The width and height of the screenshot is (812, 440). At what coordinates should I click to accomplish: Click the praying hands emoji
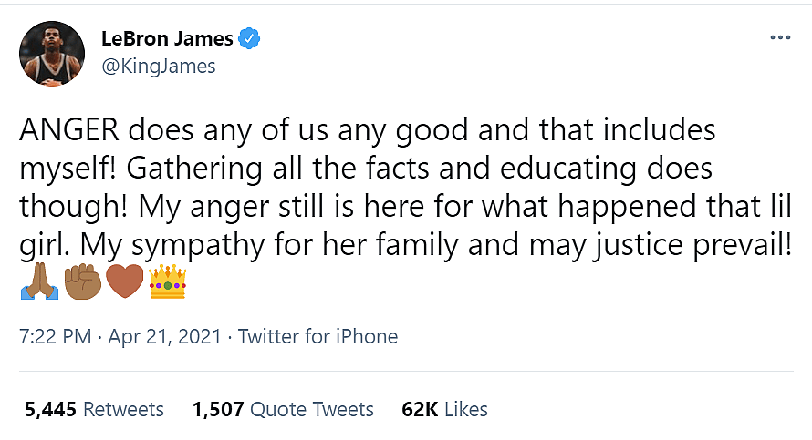click(x=38, y=282)
